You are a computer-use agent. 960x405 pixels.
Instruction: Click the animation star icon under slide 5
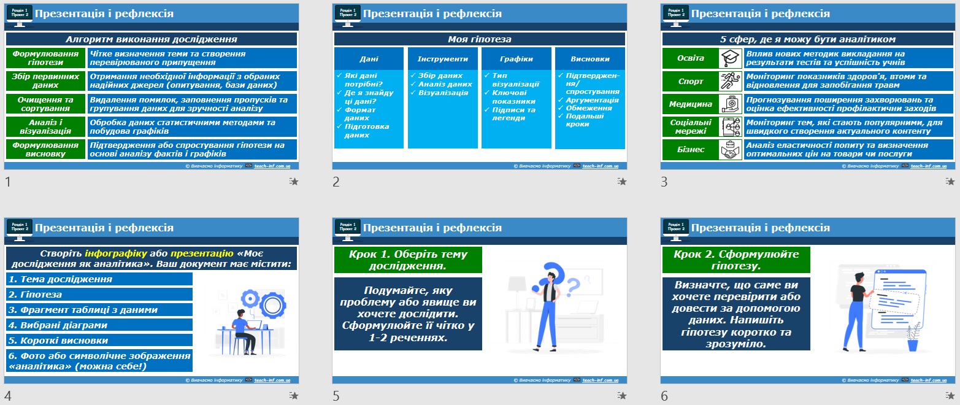(x=622, y=396)
